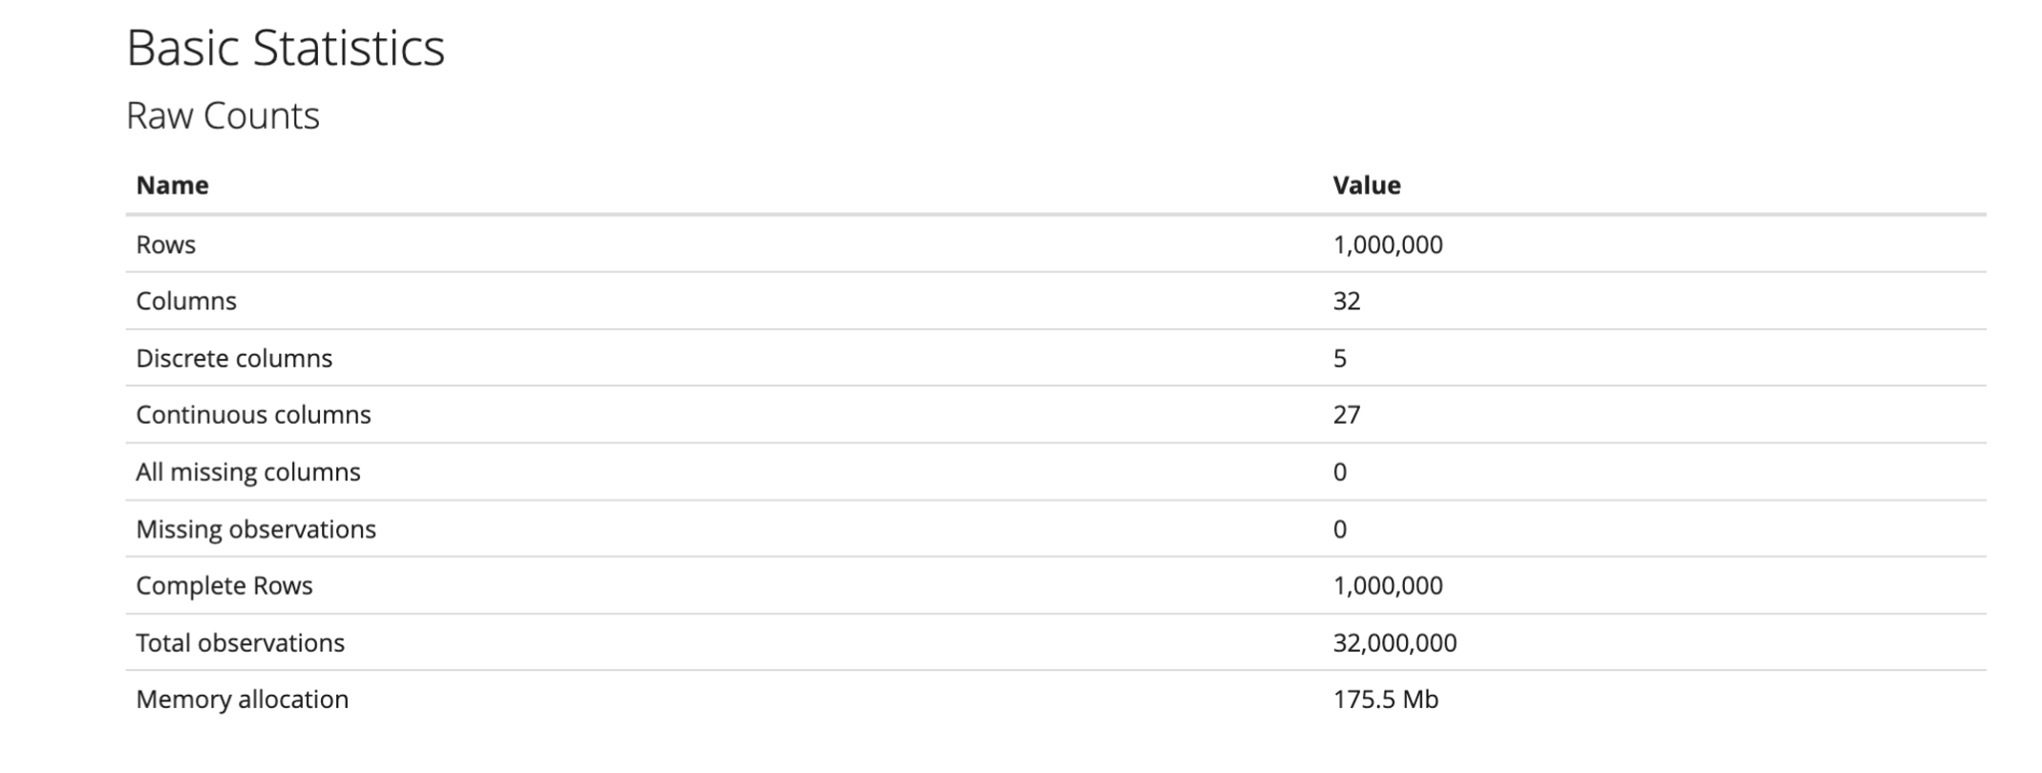Image resolution: width=2042 pixels, height=773 pixels.
Task: Select the Rows label cell
Action: [x=165, y=244]
